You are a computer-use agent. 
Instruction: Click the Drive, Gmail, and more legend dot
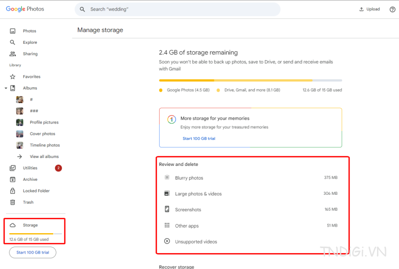tap(218, 90)
